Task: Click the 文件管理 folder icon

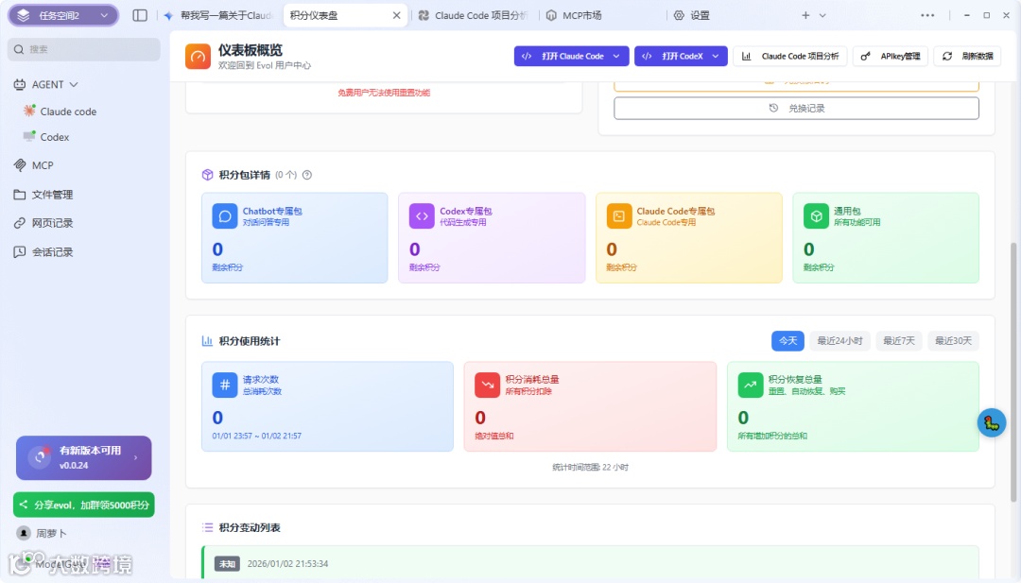Action: click(x=20, y=195)
